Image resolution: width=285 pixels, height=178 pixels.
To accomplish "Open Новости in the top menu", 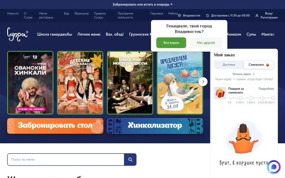I will [x=13, y=13].
